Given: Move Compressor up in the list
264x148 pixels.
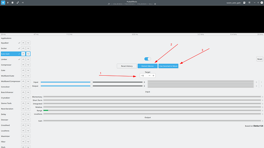Looking at the screenshot, I should [x=23, y=65].
